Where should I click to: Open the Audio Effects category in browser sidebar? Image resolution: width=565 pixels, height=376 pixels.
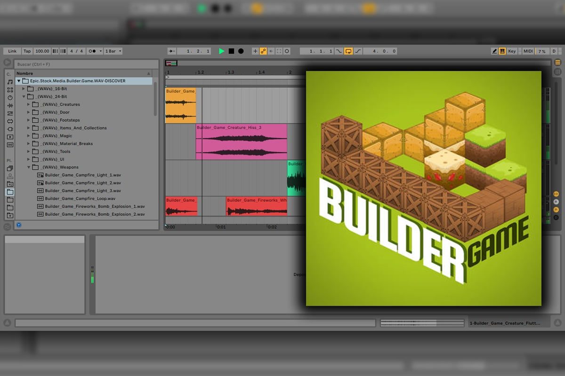(x=10, y=105)
